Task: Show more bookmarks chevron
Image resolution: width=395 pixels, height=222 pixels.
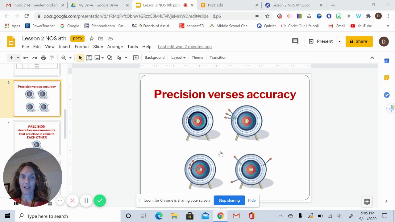Action: 388,26
